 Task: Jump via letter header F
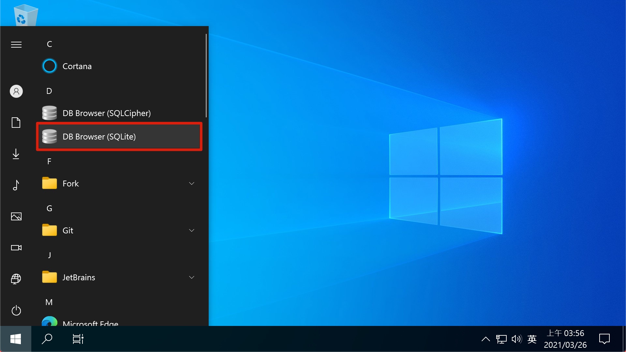pyautogui.click(x=49, y=161)
